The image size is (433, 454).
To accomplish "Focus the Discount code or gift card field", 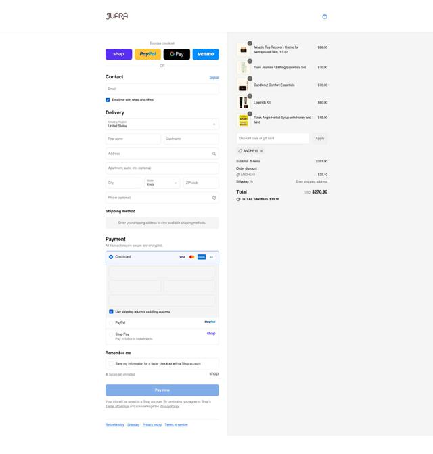I will 273,139.
